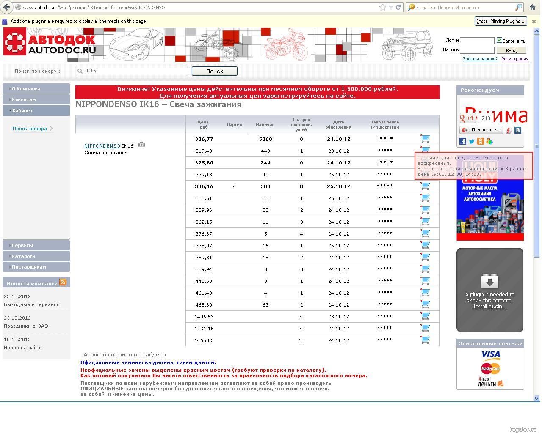Expand the Каталоги menu section
Screen dimensions: 542x433
point(36,256)
